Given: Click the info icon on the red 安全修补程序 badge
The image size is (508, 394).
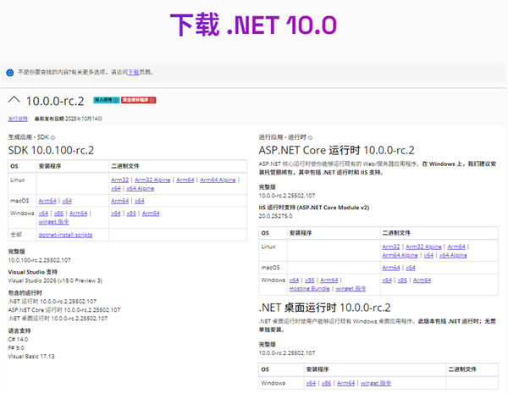Looking at the screenshot, I should (x=152, y=100).
